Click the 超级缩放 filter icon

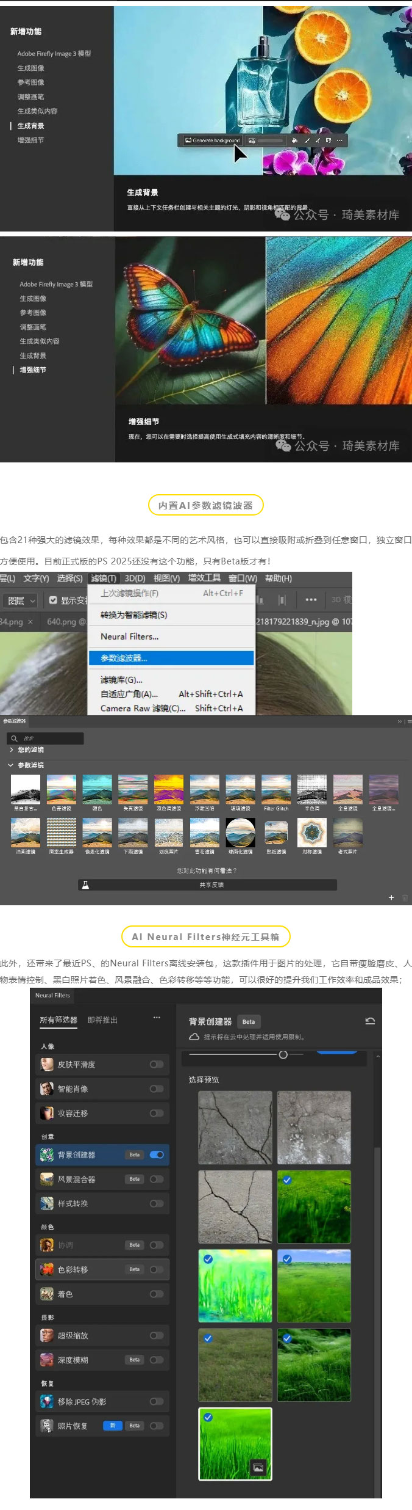[x=47, y=1335]
